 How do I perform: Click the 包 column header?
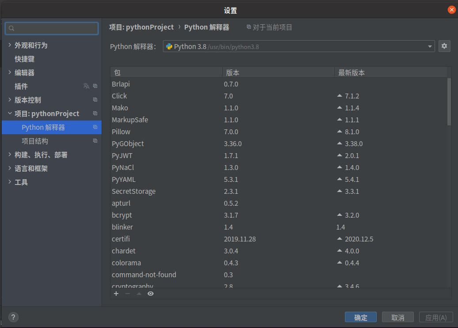tap(166, 72)
